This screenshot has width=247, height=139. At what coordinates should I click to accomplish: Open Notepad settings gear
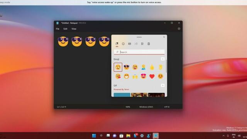pos(179,29)
